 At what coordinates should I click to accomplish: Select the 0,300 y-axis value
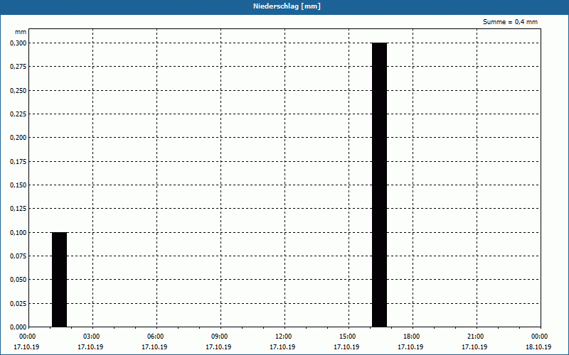coord(18,43)
